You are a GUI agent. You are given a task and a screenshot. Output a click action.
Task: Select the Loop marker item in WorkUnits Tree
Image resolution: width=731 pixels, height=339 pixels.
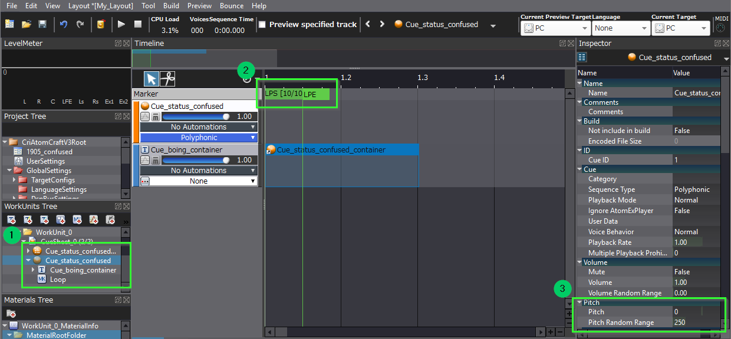point(58,280)
